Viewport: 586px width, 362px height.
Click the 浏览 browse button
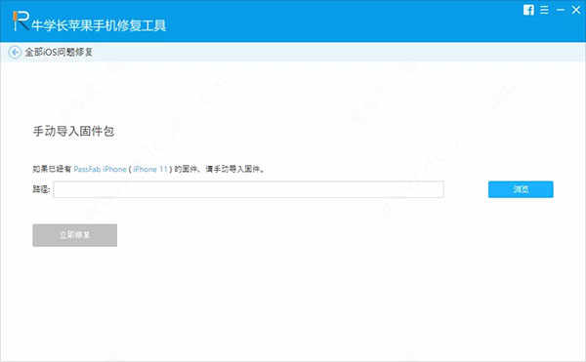(x=521, y=189)
